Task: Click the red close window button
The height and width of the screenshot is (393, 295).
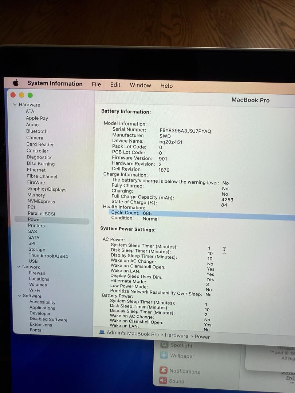Action: pos(13,95)
